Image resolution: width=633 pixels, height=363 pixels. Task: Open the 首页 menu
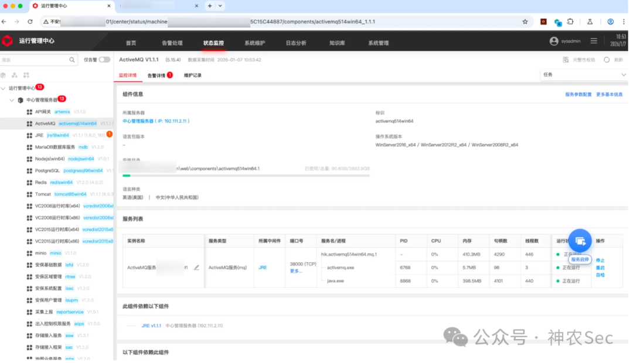pyautogui.click(x=131, y=43)
